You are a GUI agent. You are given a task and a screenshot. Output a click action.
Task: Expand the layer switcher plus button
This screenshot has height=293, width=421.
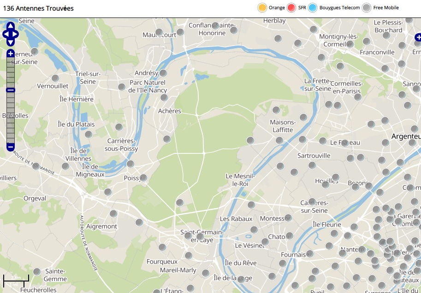click(418, 37)
